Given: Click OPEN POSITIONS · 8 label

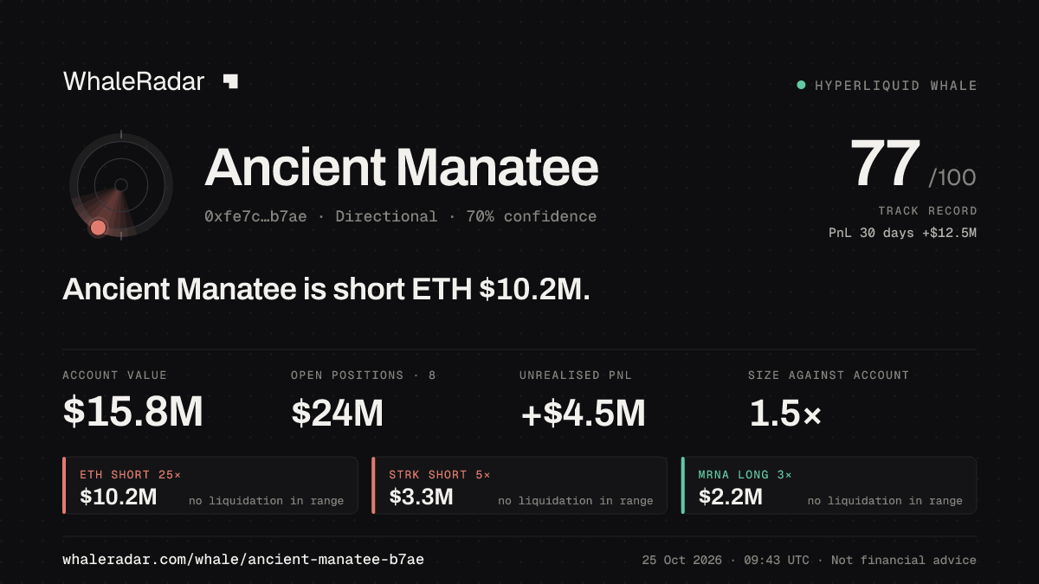Looking at the screenshot, I should [x=364, y=375].
